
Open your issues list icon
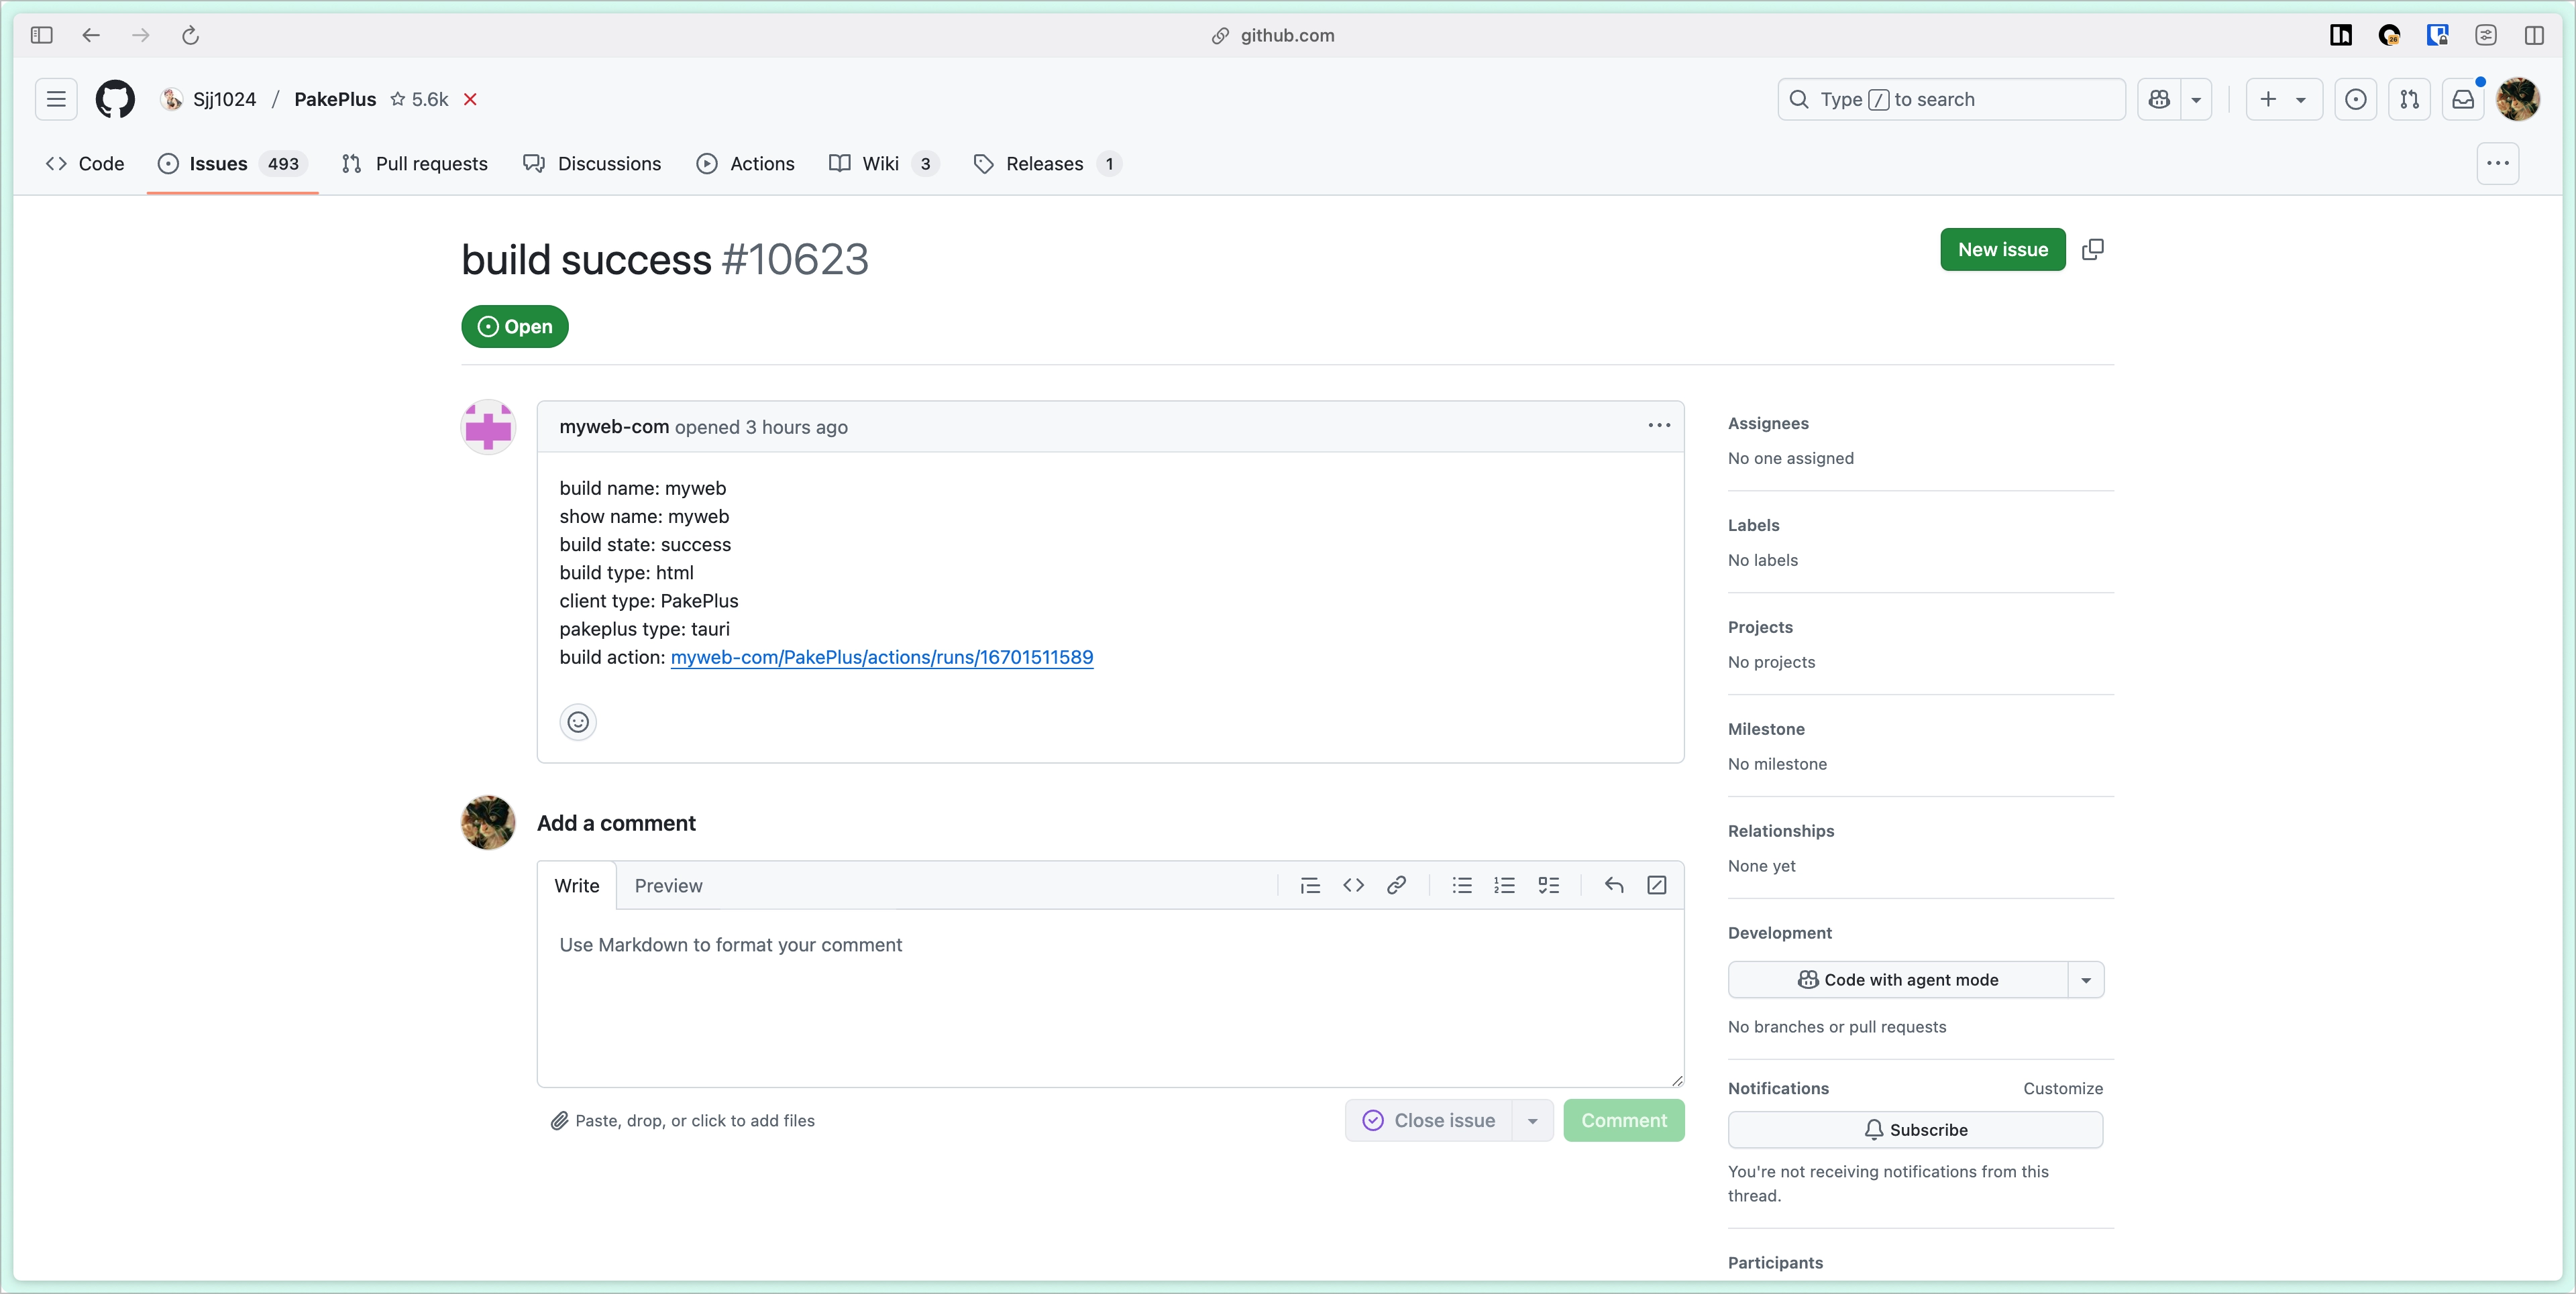[x=2356, y=99]
